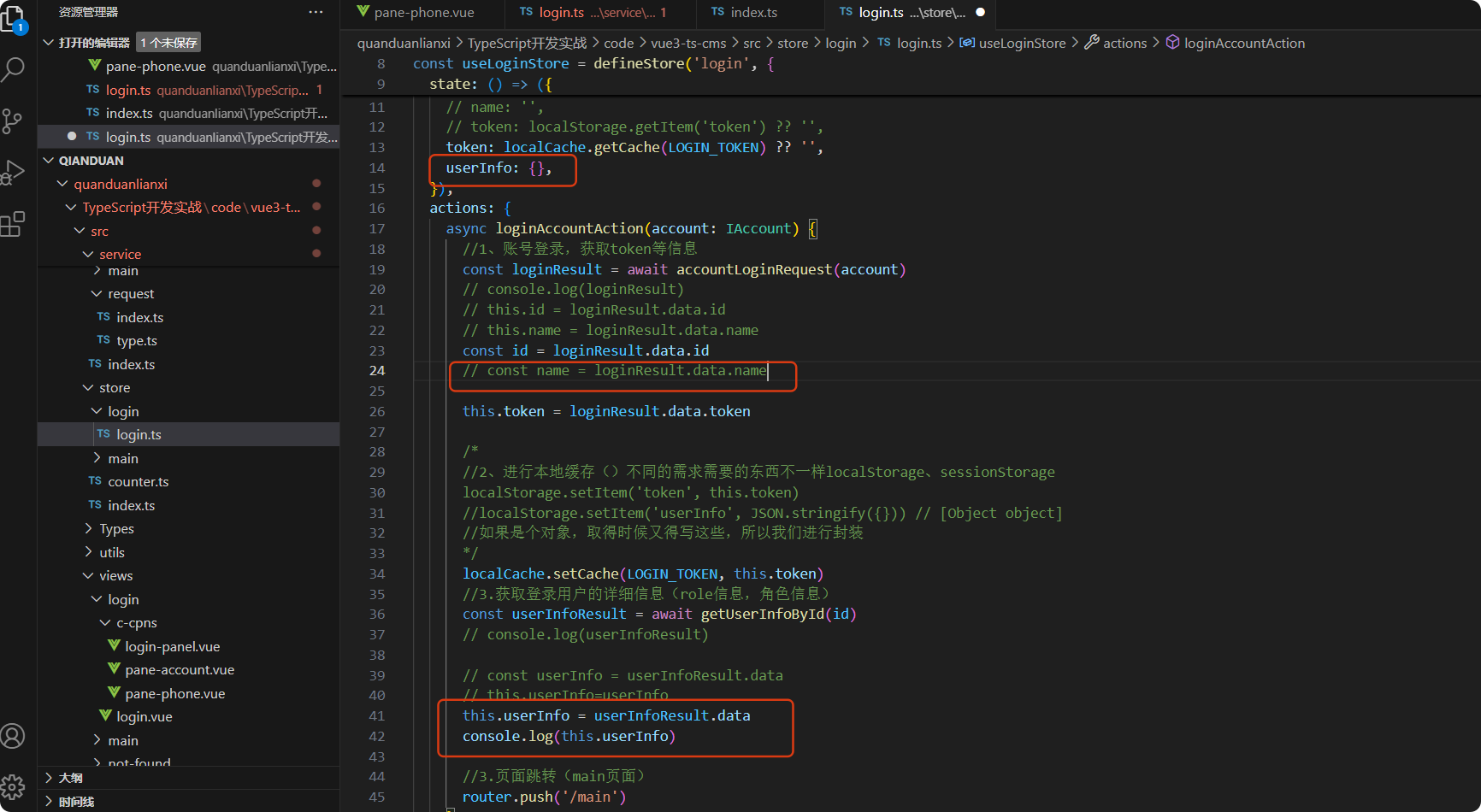Open login-panel.vue file

click(x=188, y=646)
